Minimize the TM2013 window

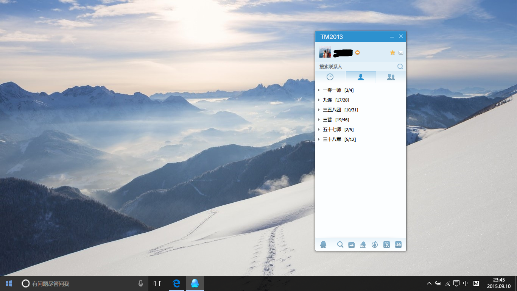[392, 37]
